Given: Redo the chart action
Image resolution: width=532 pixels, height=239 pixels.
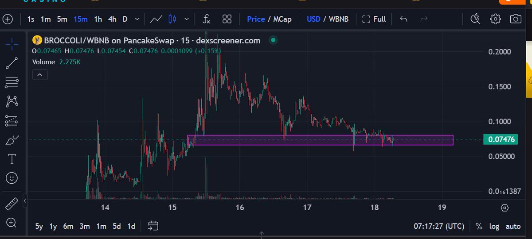Looking at the screenshot, I should point(424,19).
